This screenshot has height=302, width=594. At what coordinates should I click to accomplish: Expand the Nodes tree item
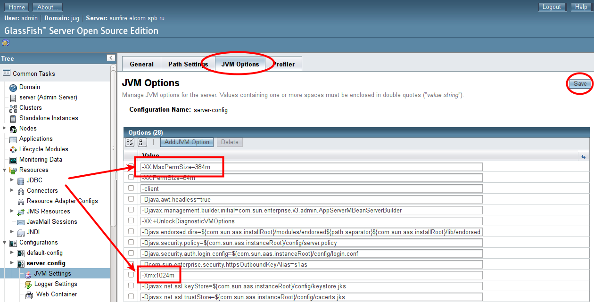(x=5, y=128)
